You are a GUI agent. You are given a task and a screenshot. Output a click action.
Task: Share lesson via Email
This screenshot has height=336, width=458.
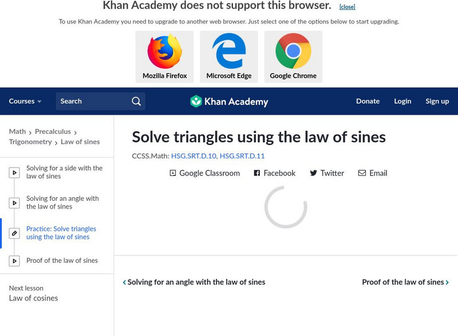coord(373,173)
